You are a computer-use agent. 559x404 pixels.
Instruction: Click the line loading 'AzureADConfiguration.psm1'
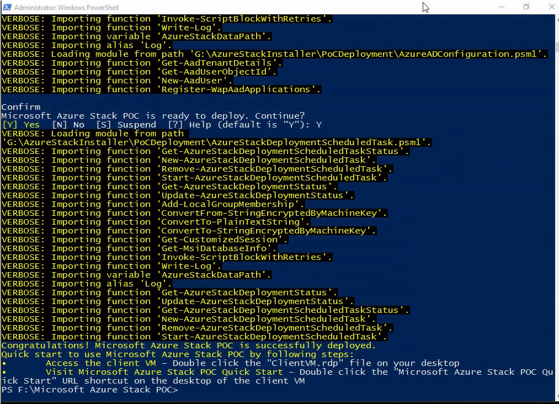pyautogui.click(x=274, y=54)
